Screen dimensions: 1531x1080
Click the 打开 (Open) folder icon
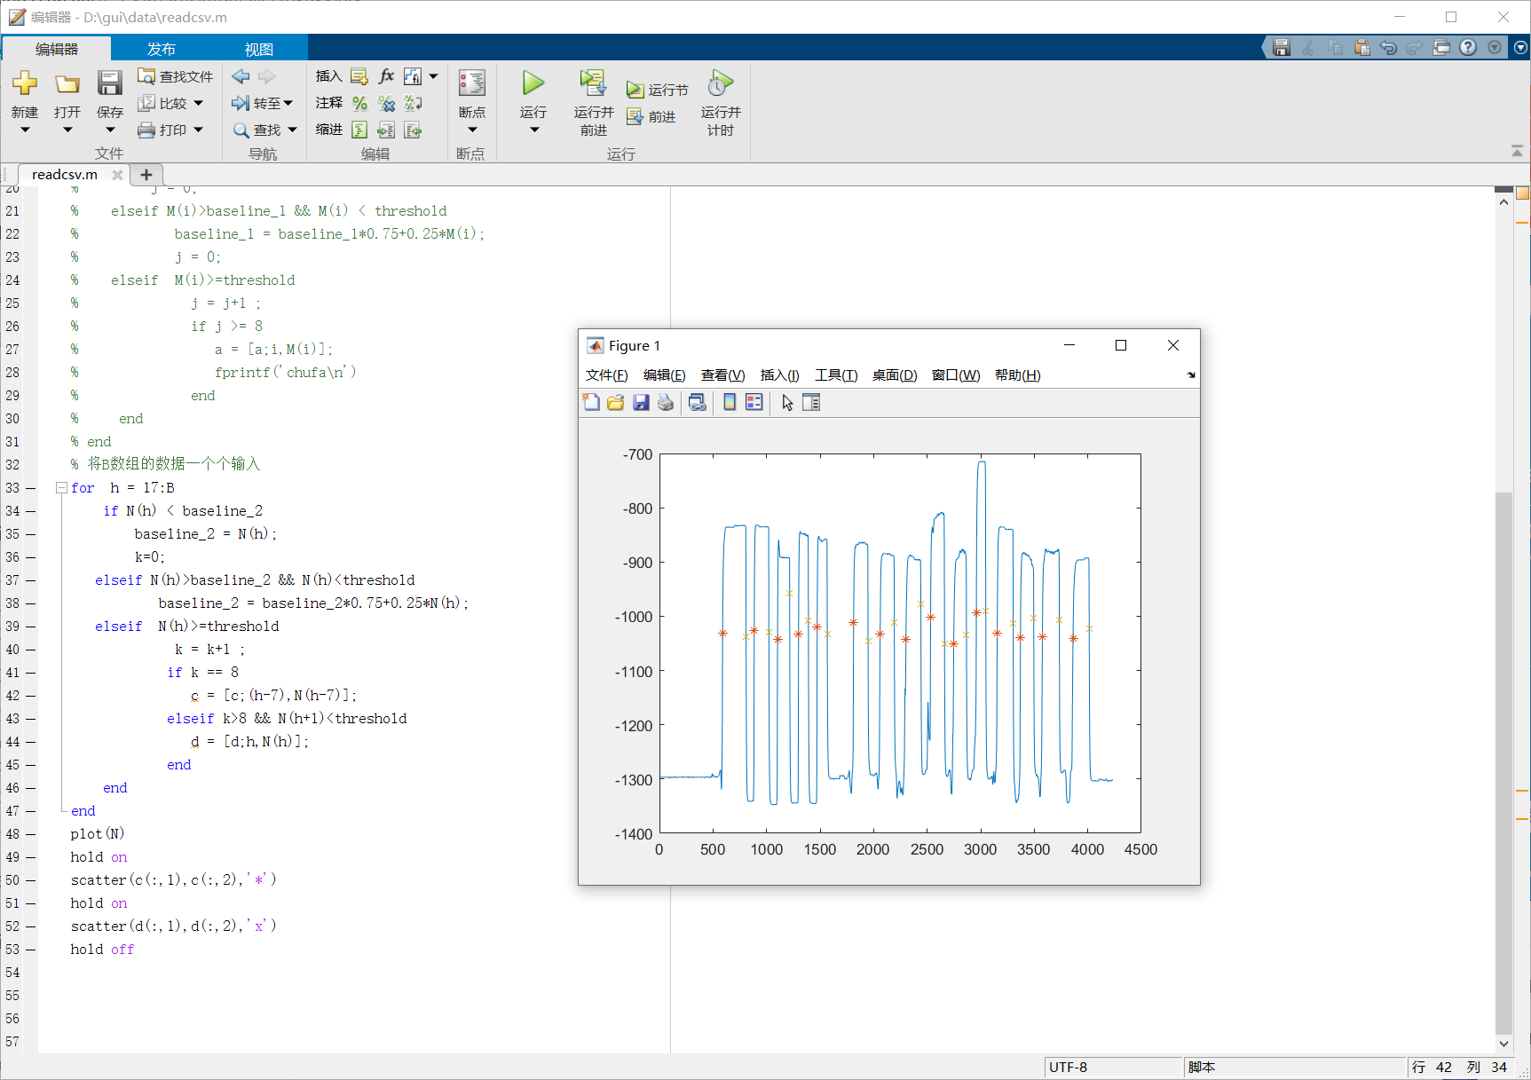(x=67, y=83)
